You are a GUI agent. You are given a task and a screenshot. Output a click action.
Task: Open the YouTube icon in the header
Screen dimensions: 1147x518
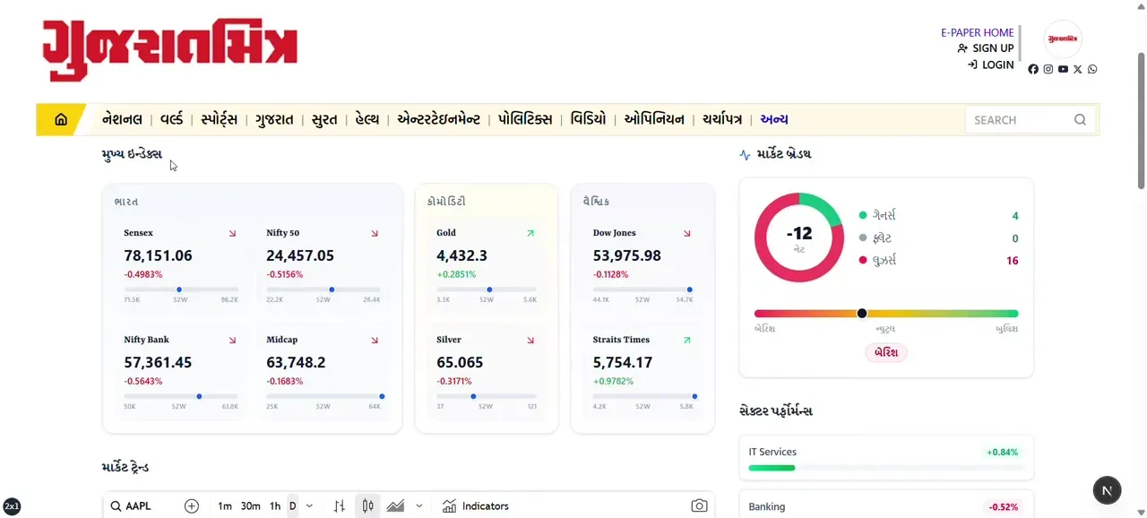(1063, 69)
